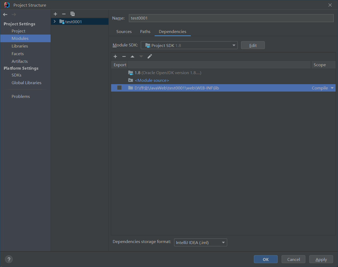The image size is (338, 267).
Task: Go forward with the right arrow icon
Action: 14,15
